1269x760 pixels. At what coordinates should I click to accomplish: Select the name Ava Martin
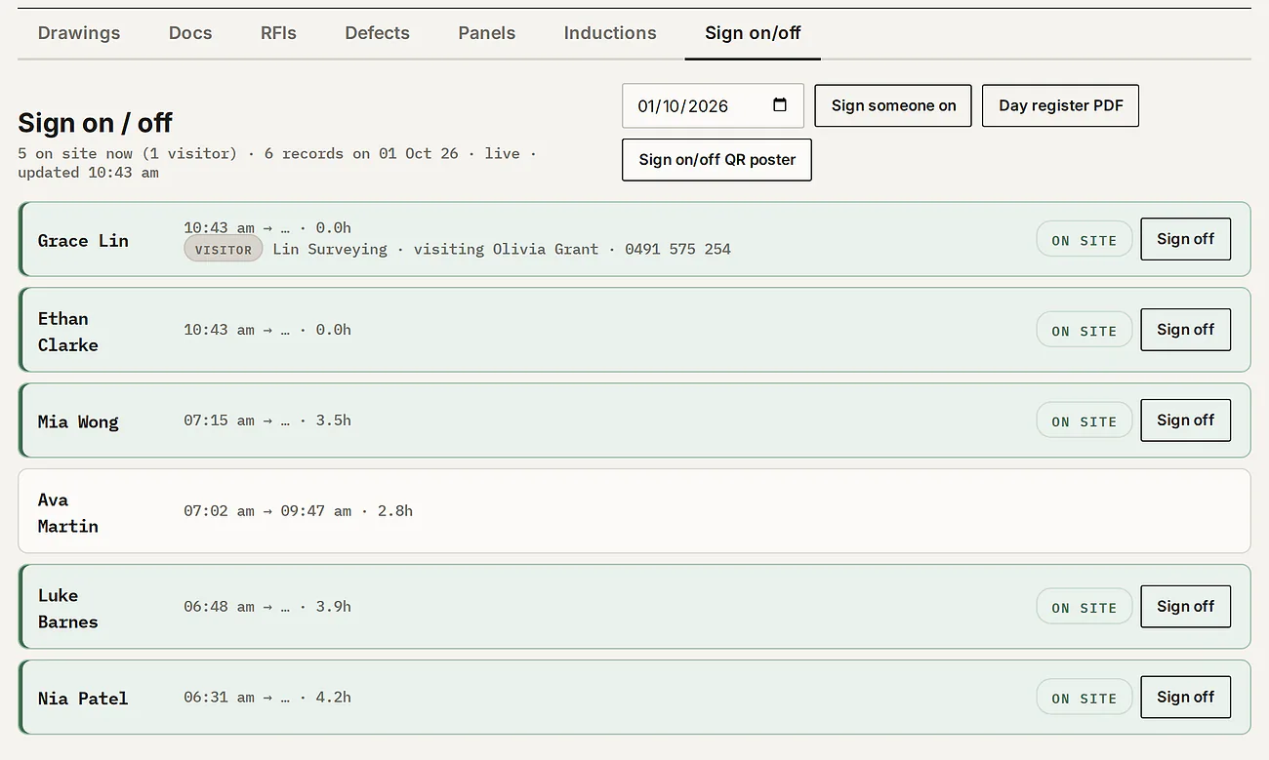(68, 513)
